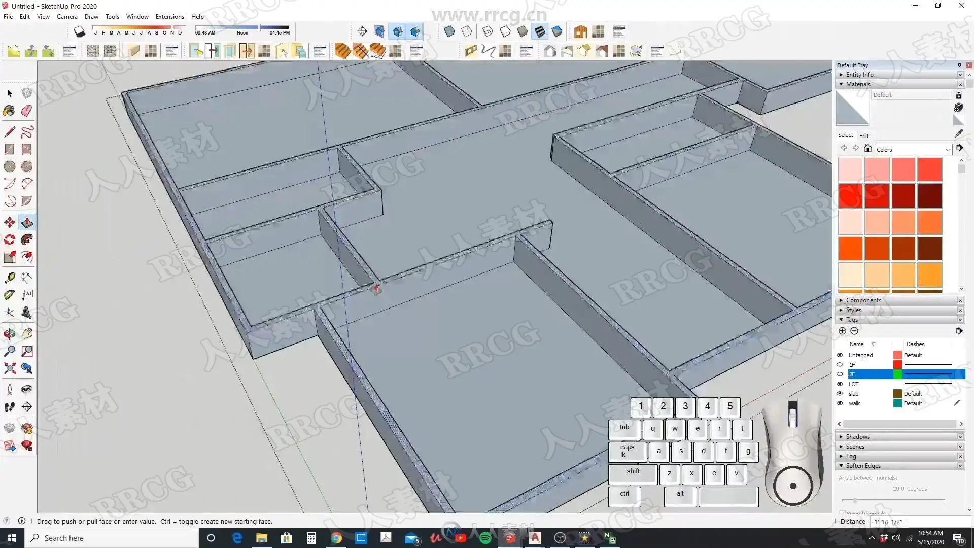Open the Camera menu

pyautogui.click(x=67, y=17)
